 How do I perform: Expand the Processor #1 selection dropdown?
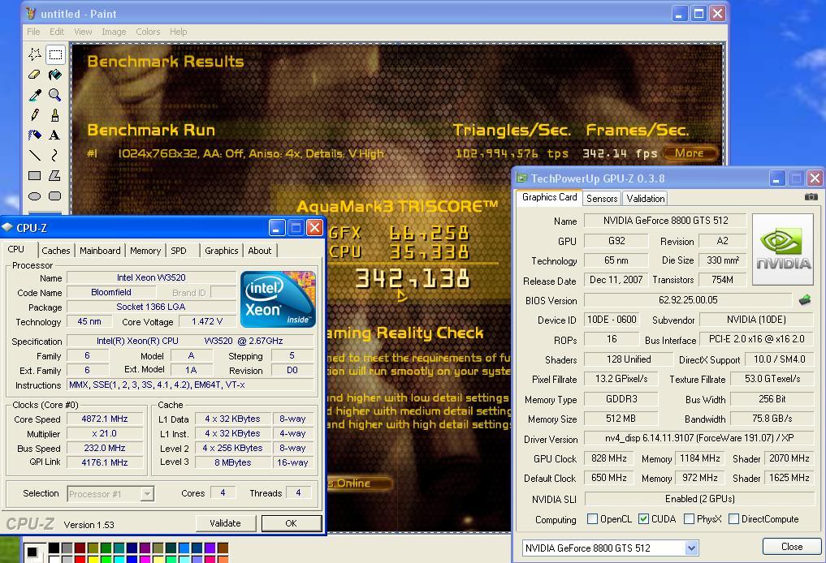[147, 494]
